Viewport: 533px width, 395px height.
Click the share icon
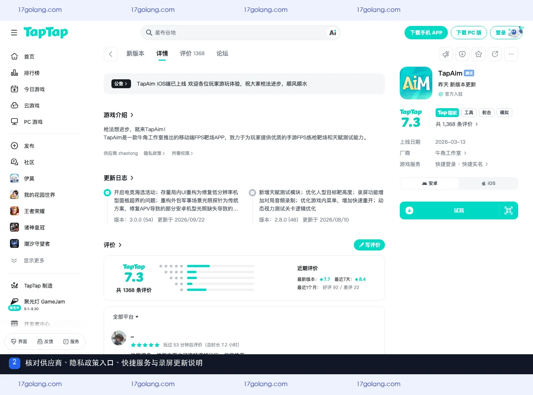(x=495, y=54)
